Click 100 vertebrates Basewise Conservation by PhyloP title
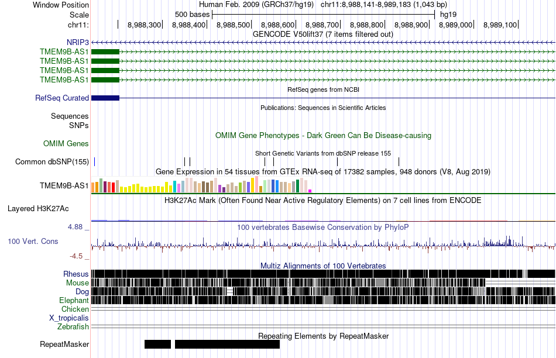Image resolution: width=556 pixels, height=358 pixels. [x=323, y=227]
